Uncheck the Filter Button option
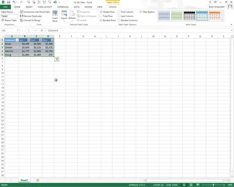Viewport: 234px width, 187px height. (140, 12)
